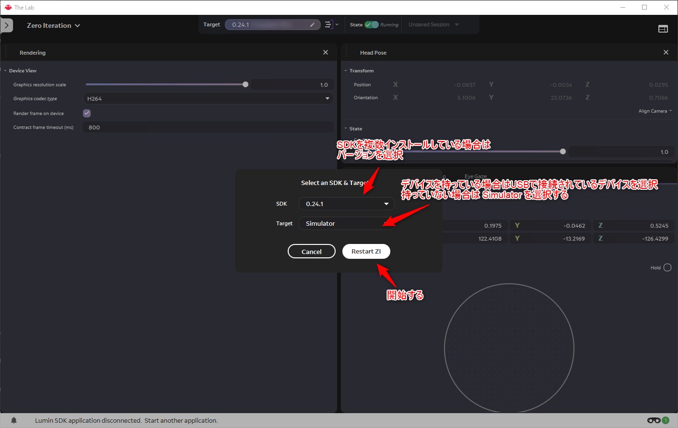This screenshot has width=678, height=428.
Task: Edit target with pencil icon
Action: click(312, 24)
